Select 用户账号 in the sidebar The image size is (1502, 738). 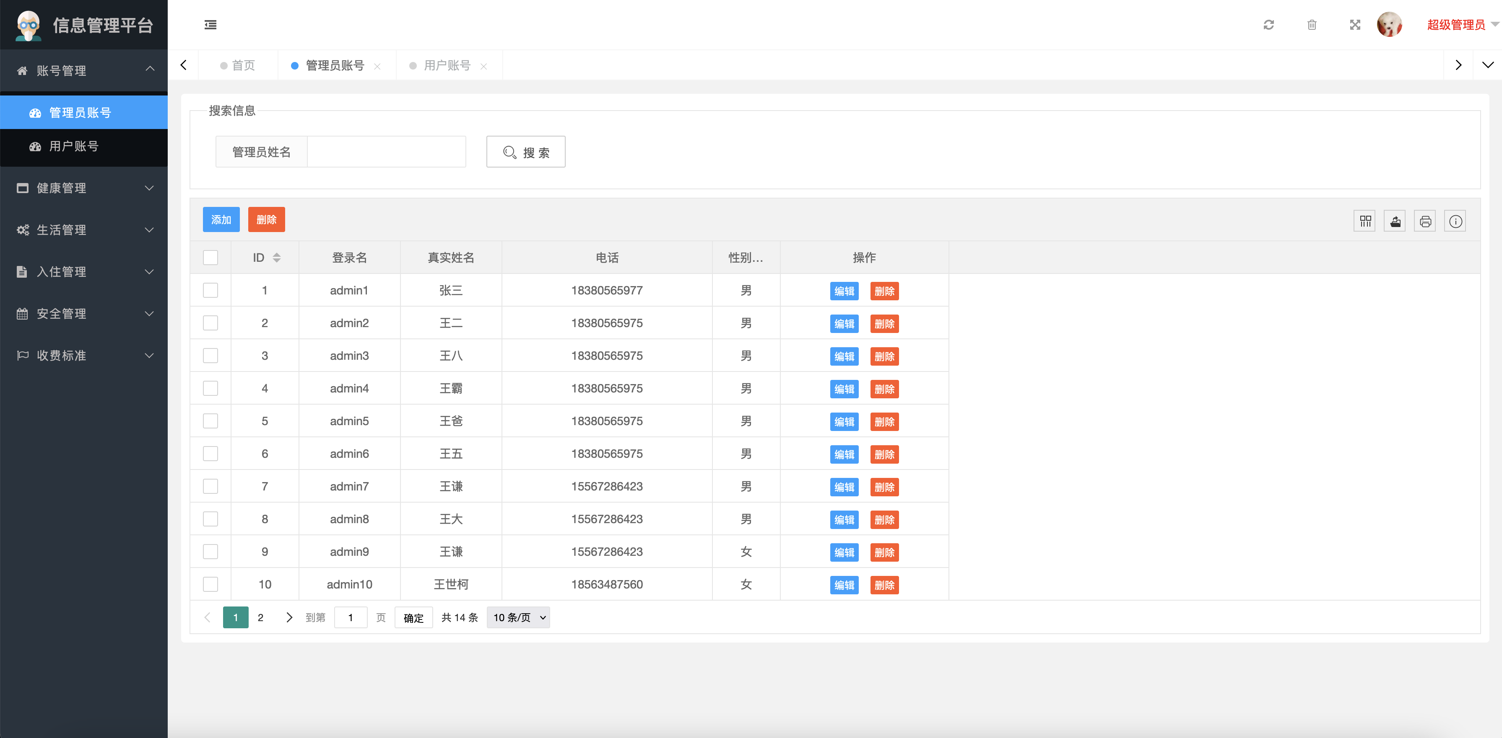point(73,146)
